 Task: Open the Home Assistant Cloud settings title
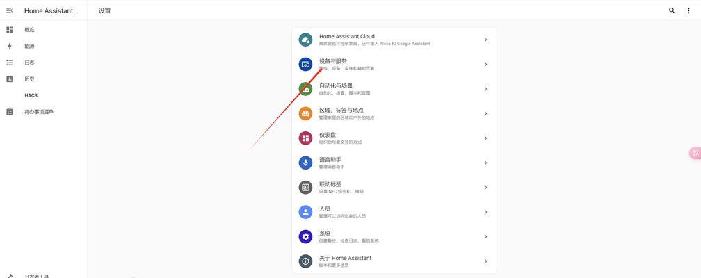pyautogui.click(x=347, y=36)
